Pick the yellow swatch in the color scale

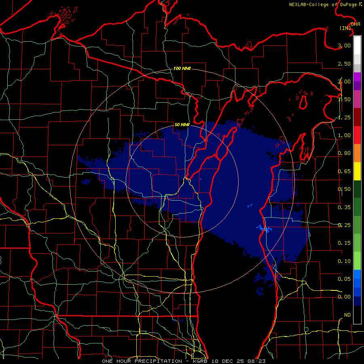coord(357,171)
